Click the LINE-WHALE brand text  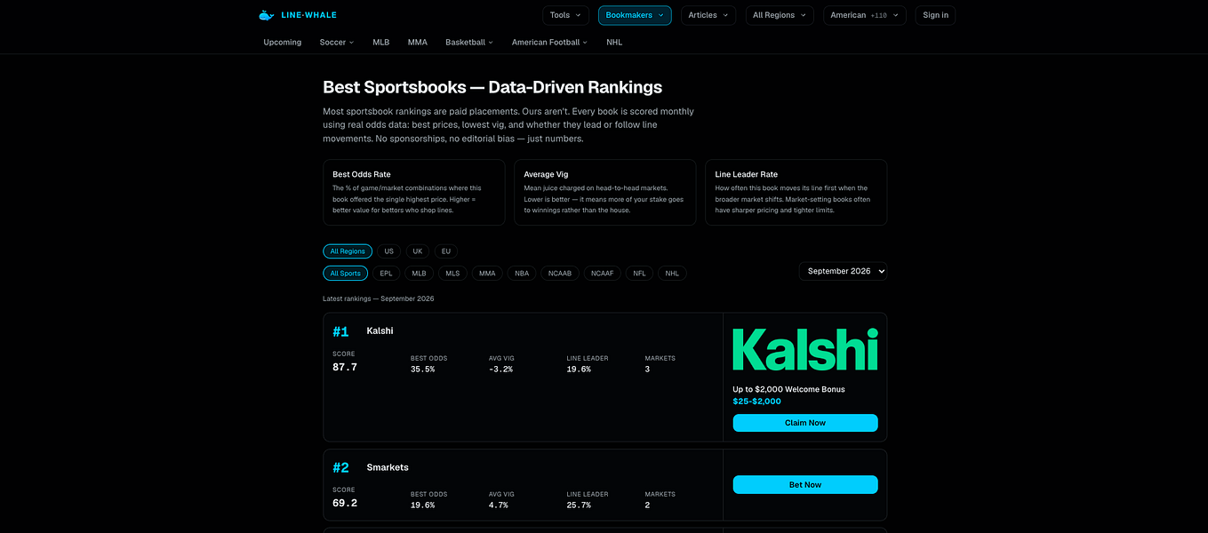[308, 15]
